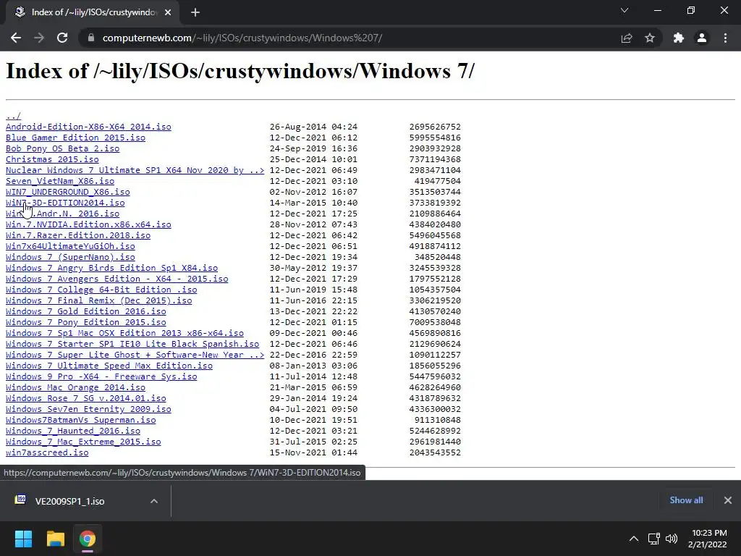Open the Chrome profile icon

(x=702, y=38)
